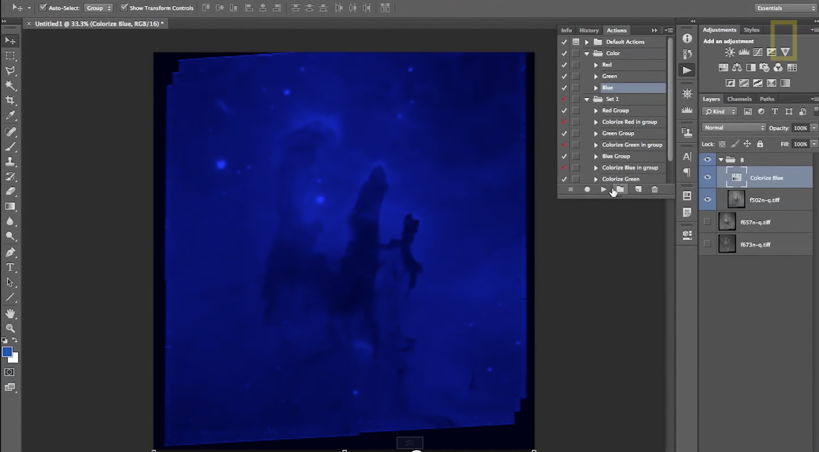Toggle dialog box for Default Actions
This screenshot has width=819, height=452.
[576, 42]
